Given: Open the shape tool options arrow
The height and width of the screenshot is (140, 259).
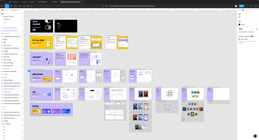Looking at the screenshot, I should (17, 6).
